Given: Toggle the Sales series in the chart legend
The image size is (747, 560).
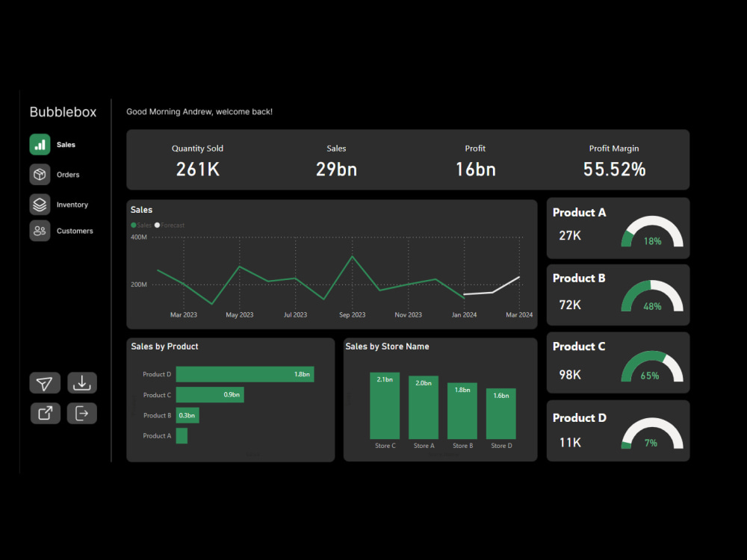Looking at the screenshot, I should click(141, 225).
